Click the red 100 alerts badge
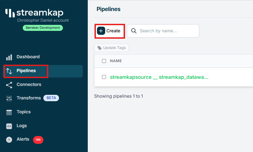253x152 pixels. pyautogui.click(x=38, y=140)
